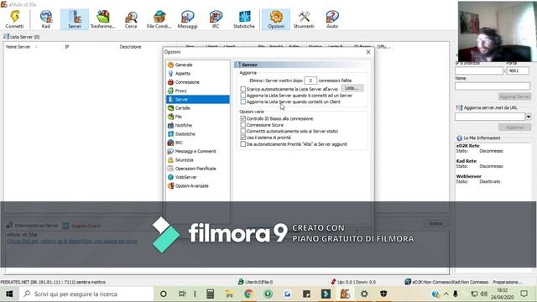This screenshot has height=302, width=537.
Task: Open the server.met URL dropdown arrow
Action: (x=528, y=117)
